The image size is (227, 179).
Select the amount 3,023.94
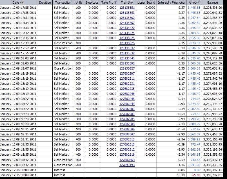point(194,43)
